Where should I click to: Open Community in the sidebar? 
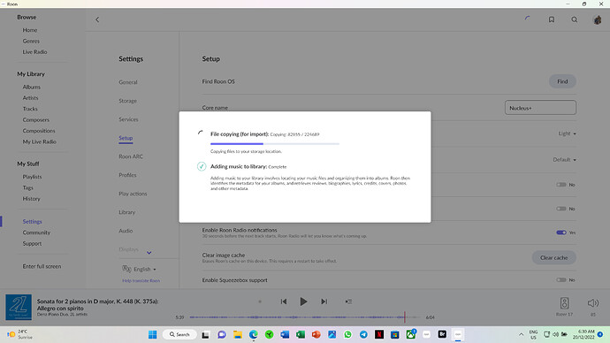pos(36,232)
